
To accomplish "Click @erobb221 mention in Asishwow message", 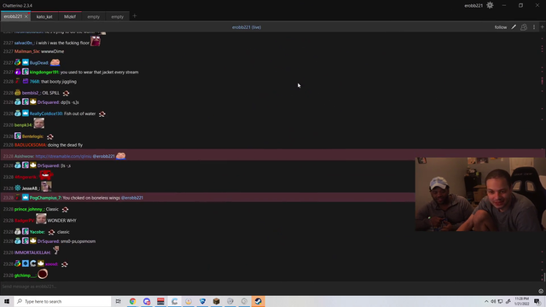I will [103, 156].
